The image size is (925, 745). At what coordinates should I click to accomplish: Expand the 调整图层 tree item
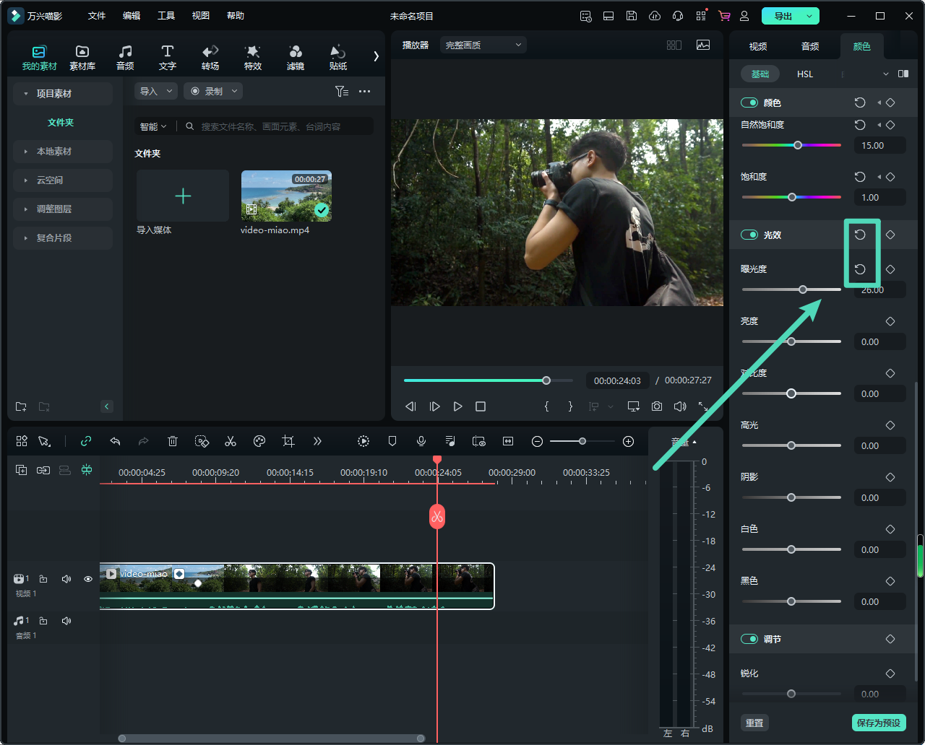point(62,209)
